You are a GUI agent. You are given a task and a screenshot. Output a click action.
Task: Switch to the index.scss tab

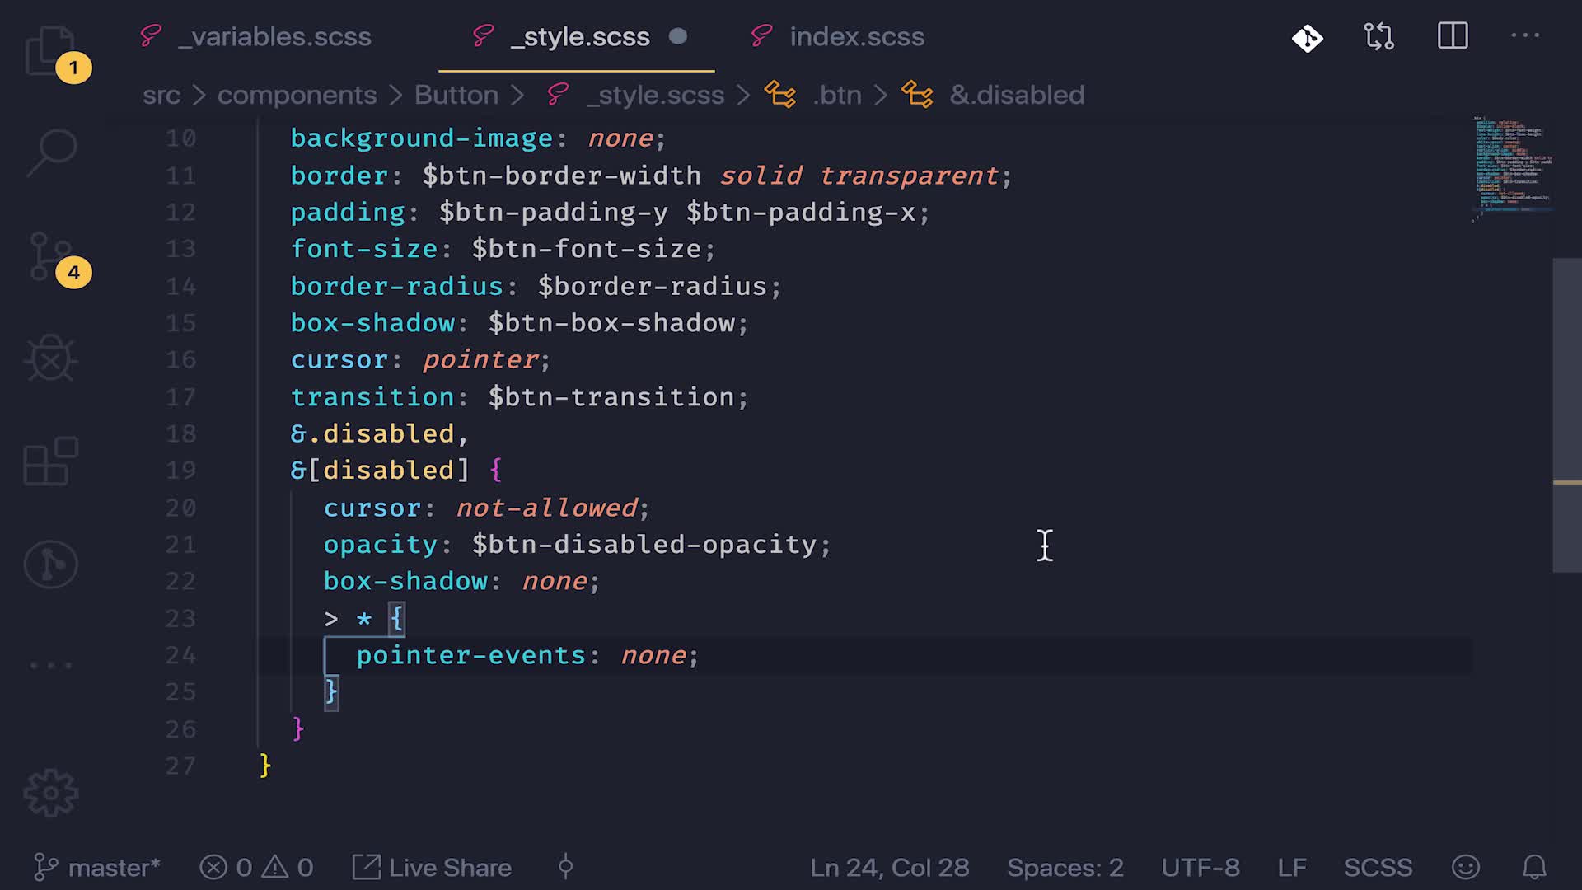pos(857,37)
